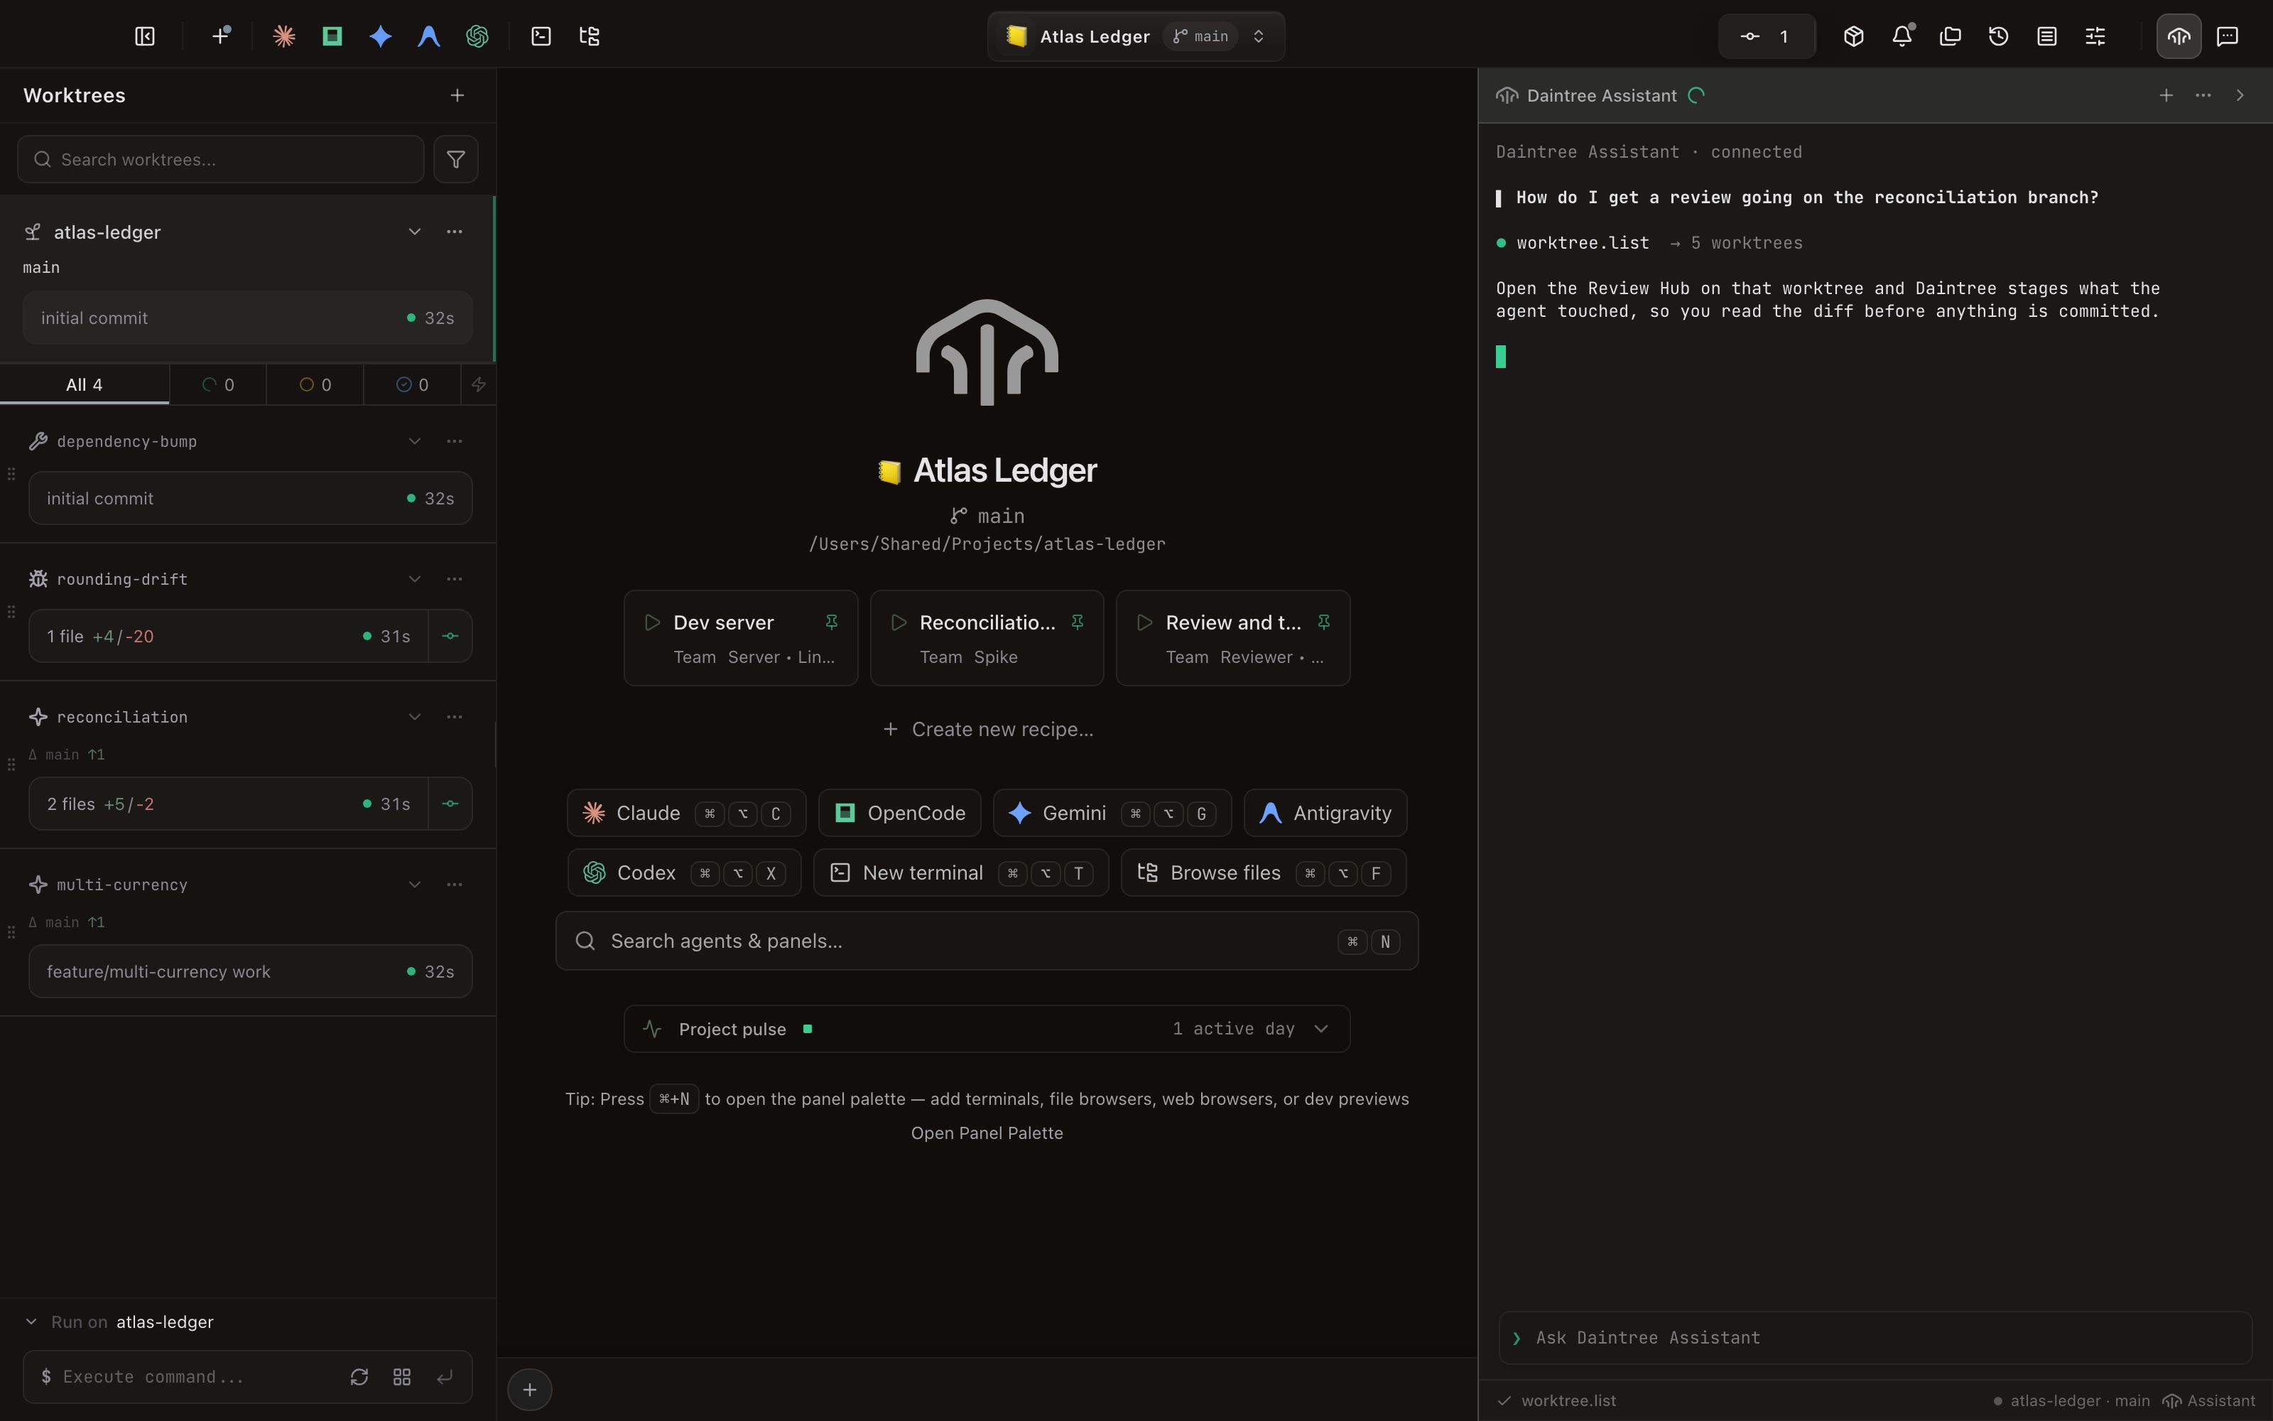2273x1421 pixels.
Task: Open commit icon on rounding-drift row
Action: point(451,637)
